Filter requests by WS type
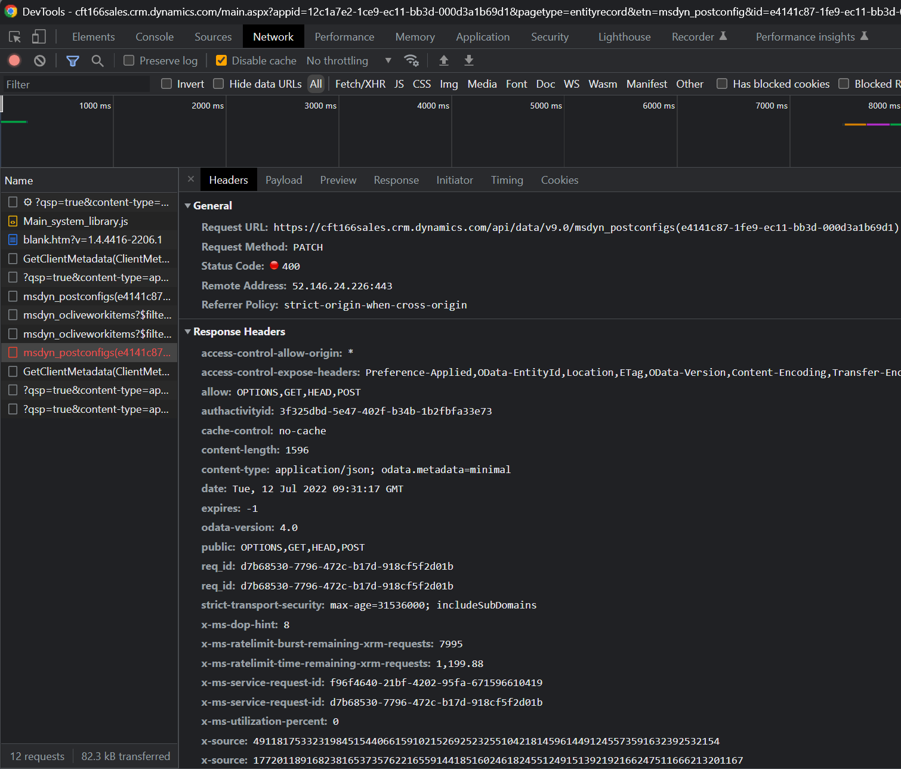Screen dimensions: 901x769 pos(572,84)
